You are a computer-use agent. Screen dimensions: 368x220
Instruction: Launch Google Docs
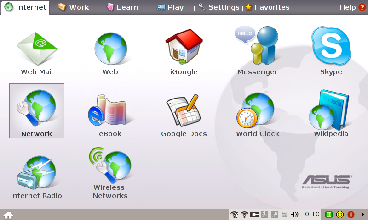184,115
